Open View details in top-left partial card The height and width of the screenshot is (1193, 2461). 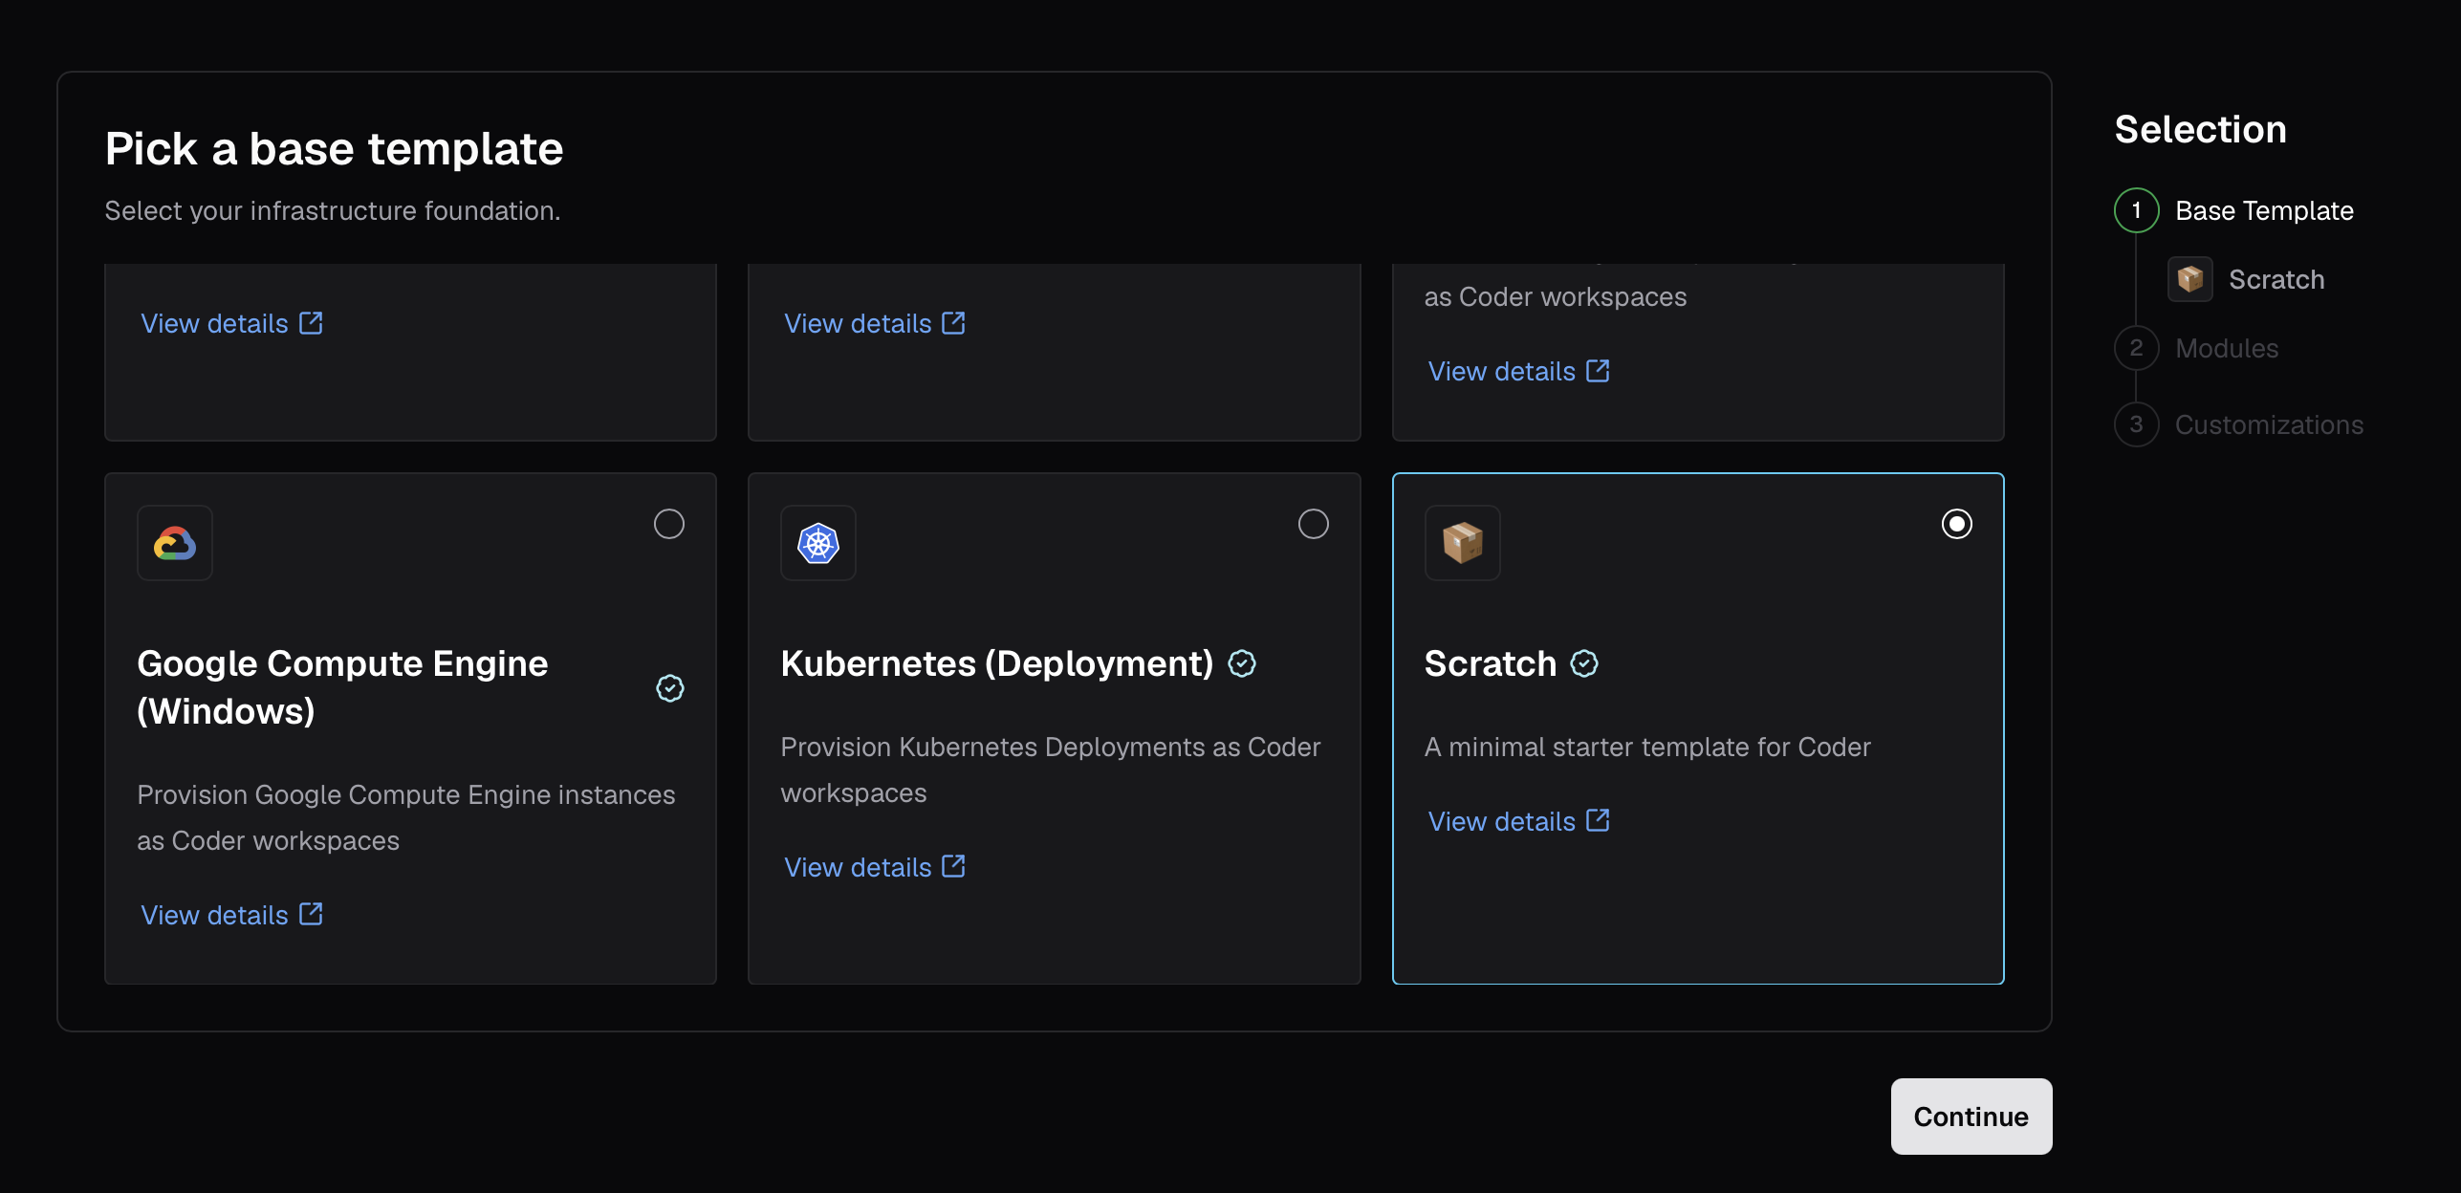point(232,323)
